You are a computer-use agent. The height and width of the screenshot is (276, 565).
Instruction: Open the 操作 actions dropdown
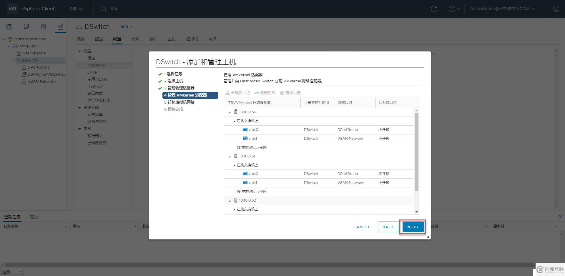coord(126,26)
